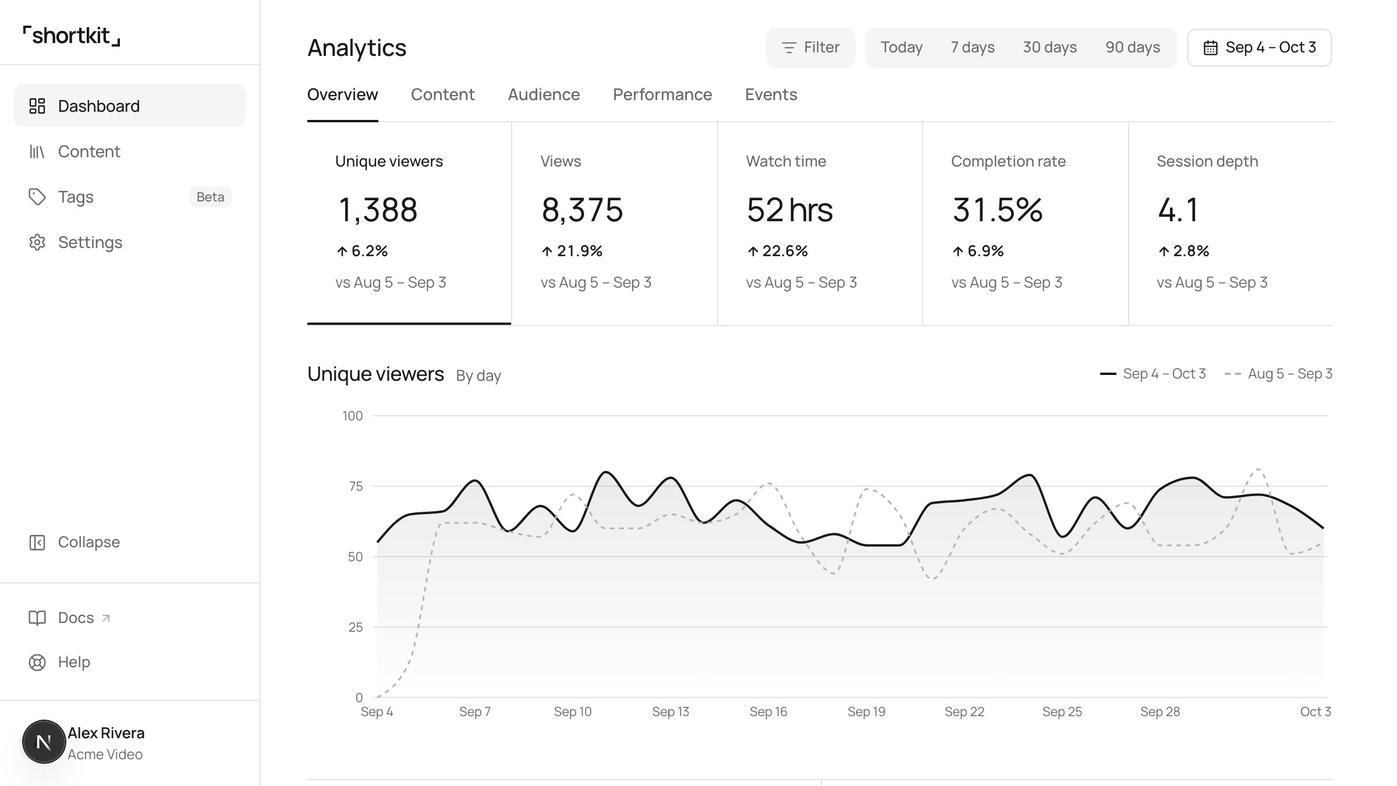
Task: Select the Unique viewers metric card
Action: (409, 223)
